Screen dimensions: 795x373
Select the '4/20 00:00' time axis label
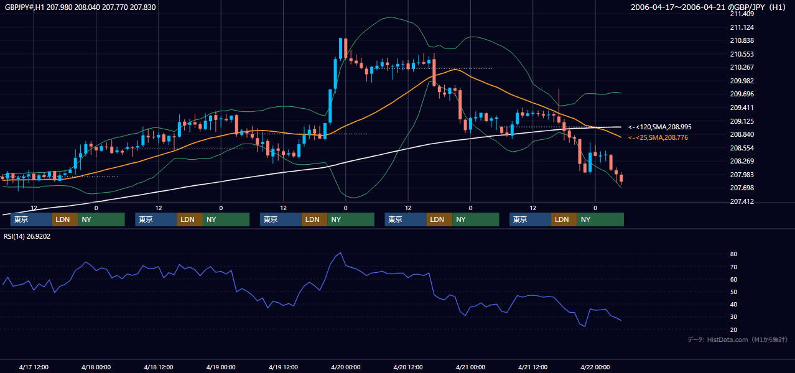pos(345,367)
